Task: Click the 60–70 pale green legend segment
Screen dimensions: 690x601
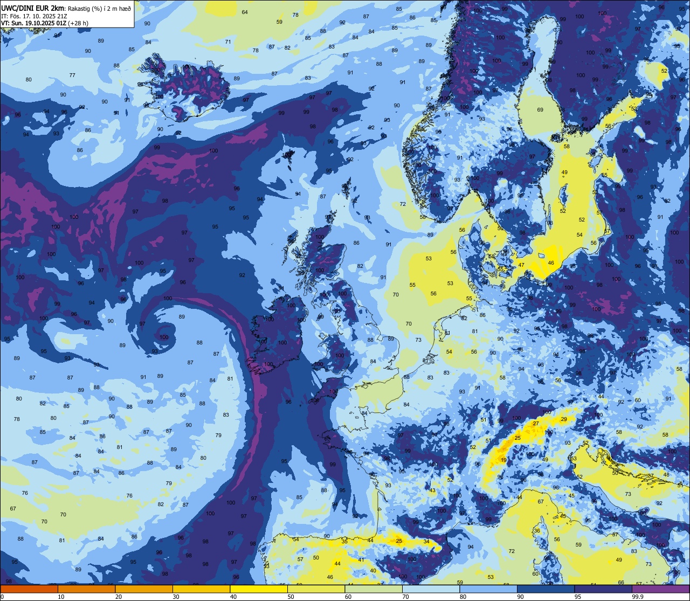Action: [374, 589]
